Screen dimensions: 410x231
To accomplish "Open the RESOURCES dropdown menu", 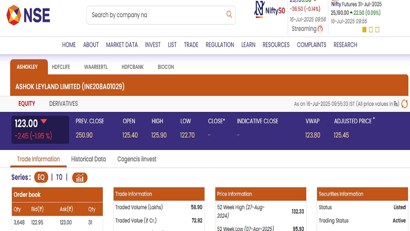I will pyautogui.click(x=276, y=45).
